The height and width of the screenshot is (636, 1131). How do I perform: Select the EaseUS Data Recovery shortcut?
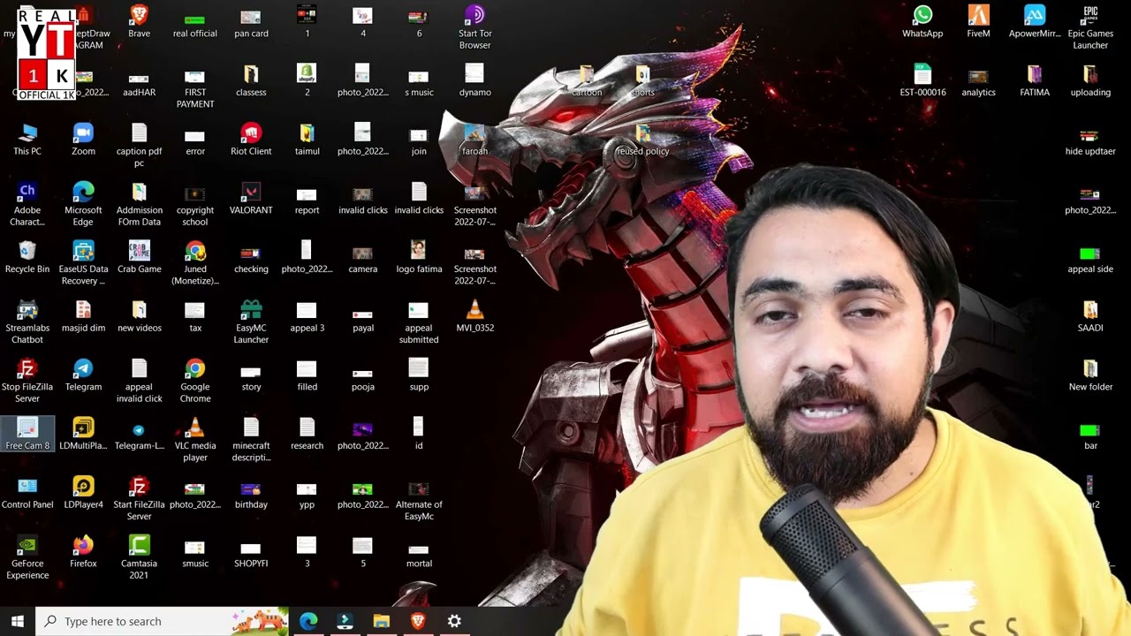click(83, 263)
